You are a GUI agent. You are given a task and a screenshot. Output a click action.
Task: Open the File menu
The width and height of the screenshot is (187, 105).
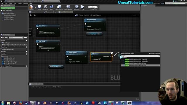click(x=2, y=3)
